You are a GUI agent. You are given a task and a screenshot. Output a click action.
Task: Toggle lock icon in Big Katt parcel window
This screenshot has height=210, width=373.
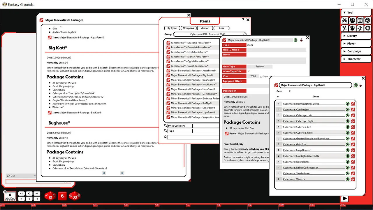coord(360,85)
